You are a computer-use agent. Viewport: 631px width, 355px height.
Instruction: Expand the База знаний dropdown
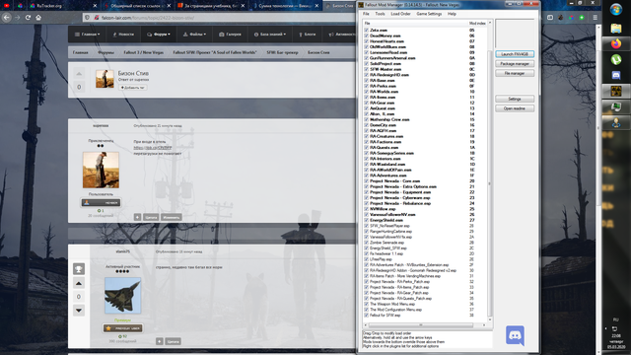pos(270,35)
